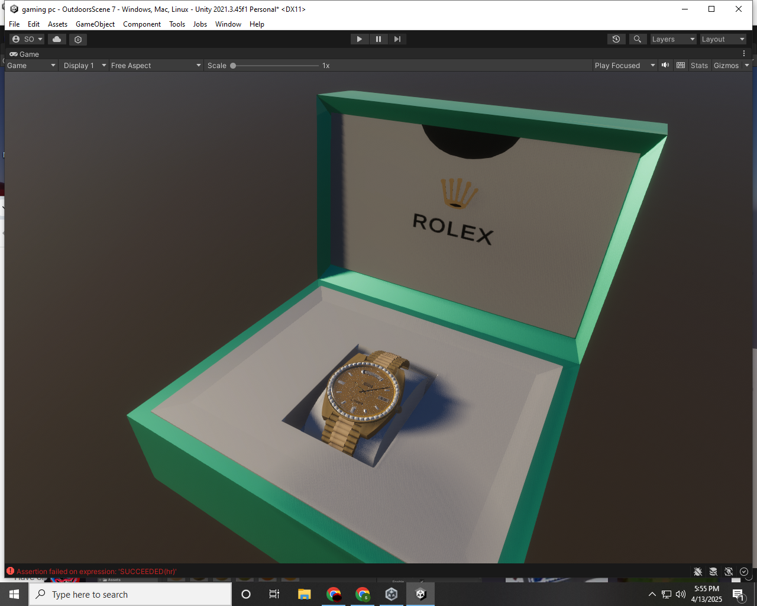The width and height of the screenshot is (757, 606).
Task: Open the GameObject menu
Action: click(x=95, y=24)
